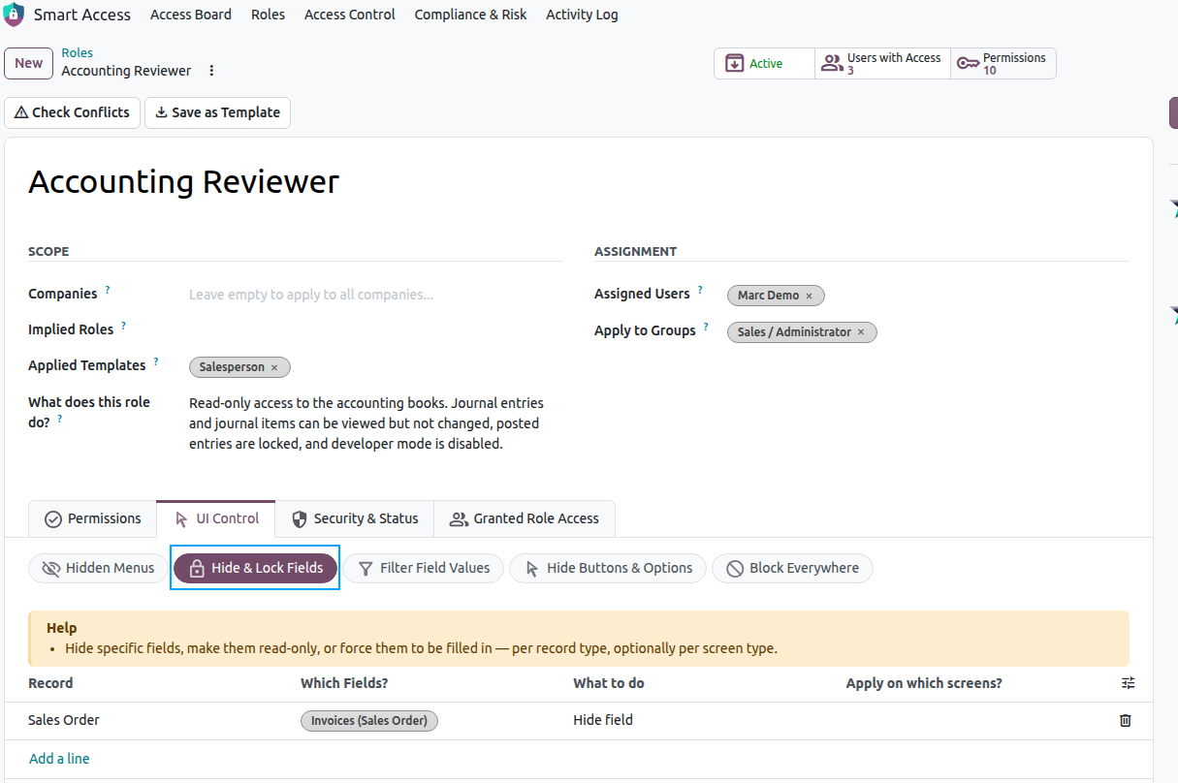This screenshot has width=1178, height=783.
Task: Click the New button
Action: tap(28, 64)
